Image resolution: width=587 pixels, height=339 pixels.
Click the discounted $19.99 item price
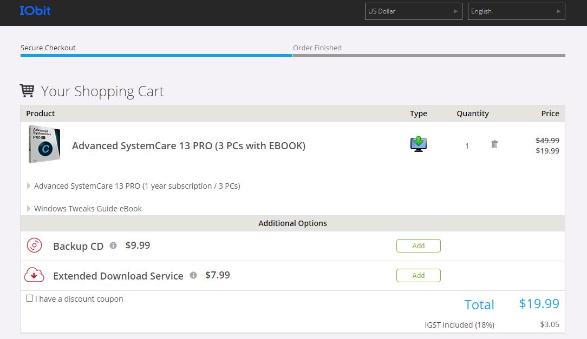point(547,151)
